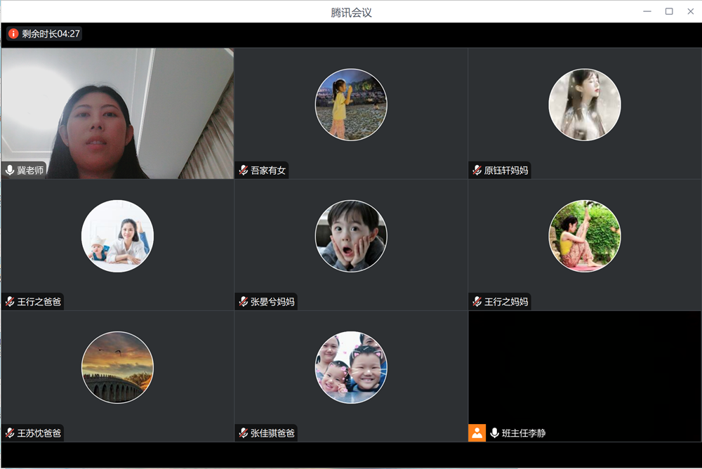The height and width of the screenshot is (469, 702).
Task: Click the 班主任李静 name label
Action: pyautogui.click(x=524, y=432)
